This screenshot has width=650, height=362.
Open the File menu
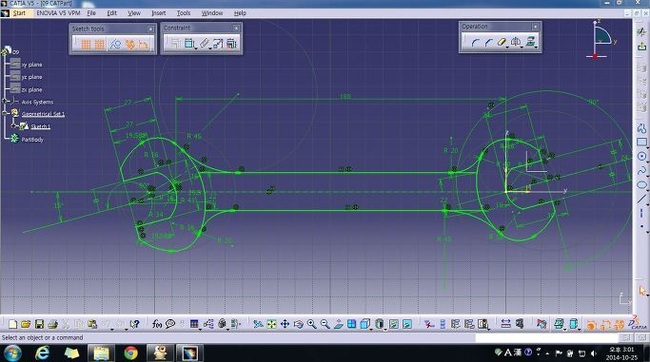(x=91, y=12)
